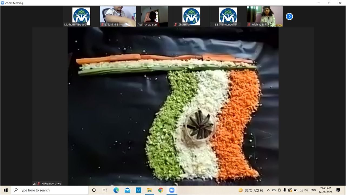Launch Google Chrome from the taskbar
The width and height of the screenshot is (346, 195).
point(161,190)
